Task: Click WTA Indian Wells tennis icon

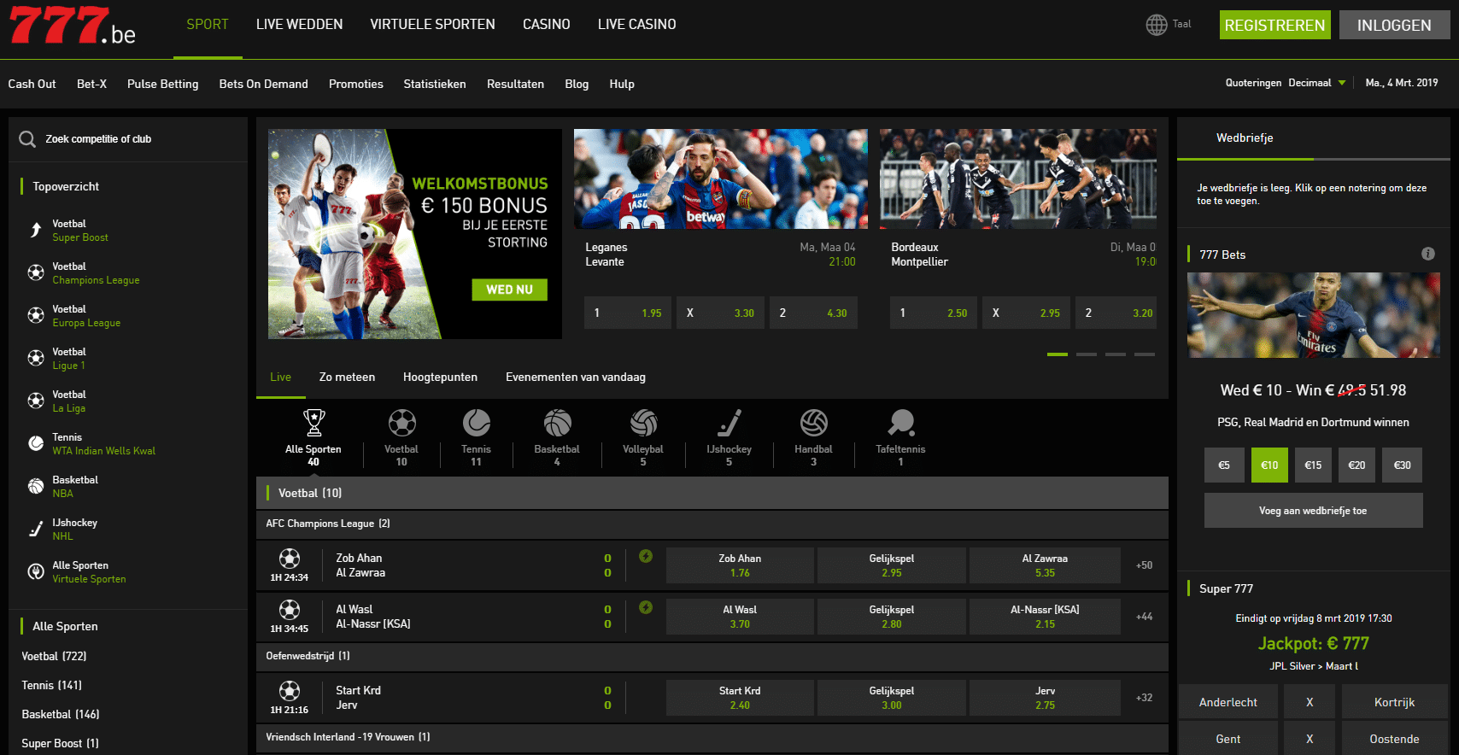Action: click(x=36, y=443)
